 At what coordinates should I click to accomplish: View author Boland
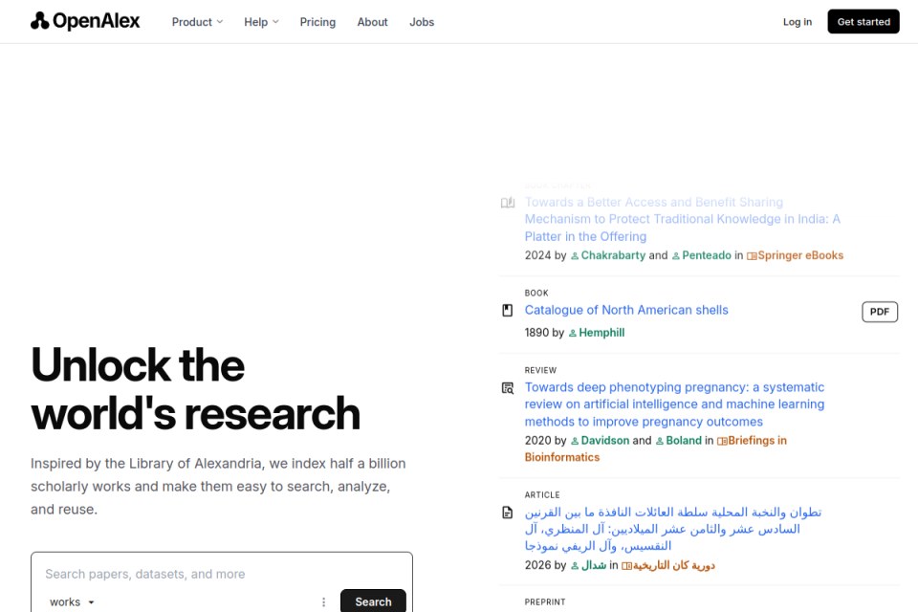(x=684, y=441)
